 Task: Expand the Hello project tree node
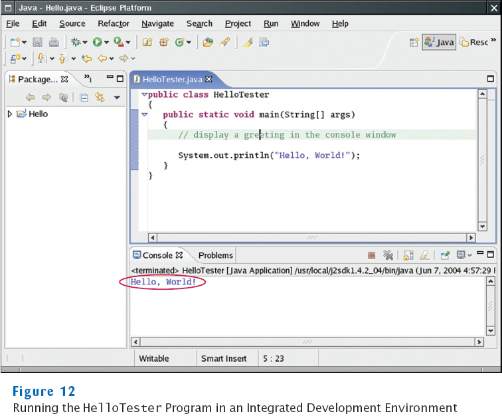point(10,114)
